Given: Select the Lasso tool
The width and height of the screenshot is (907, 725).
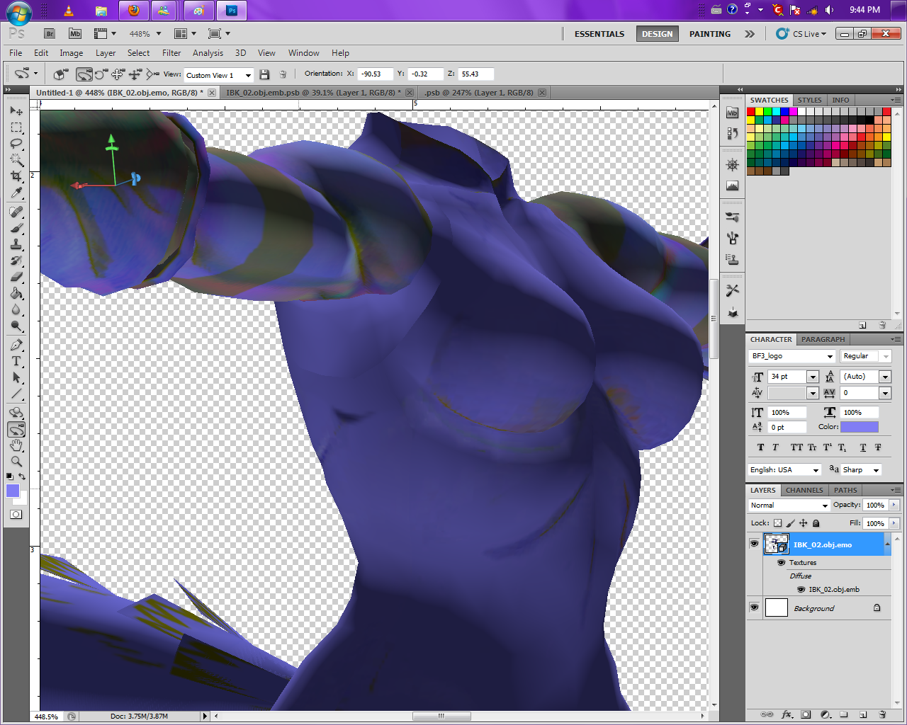Looking at the screenshot, I should (16, 144).
